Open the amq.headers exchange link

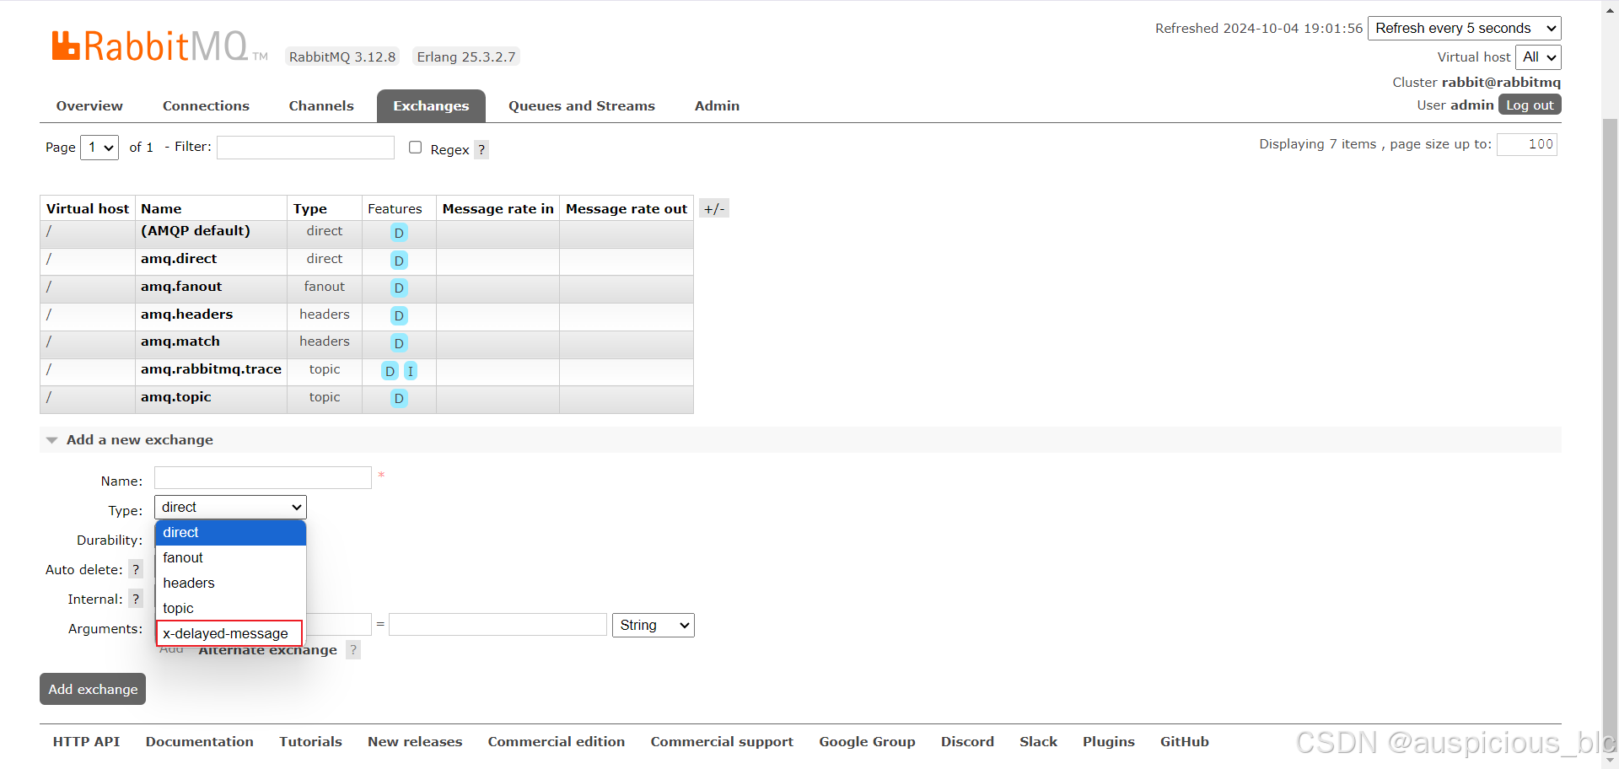[186, 314]
